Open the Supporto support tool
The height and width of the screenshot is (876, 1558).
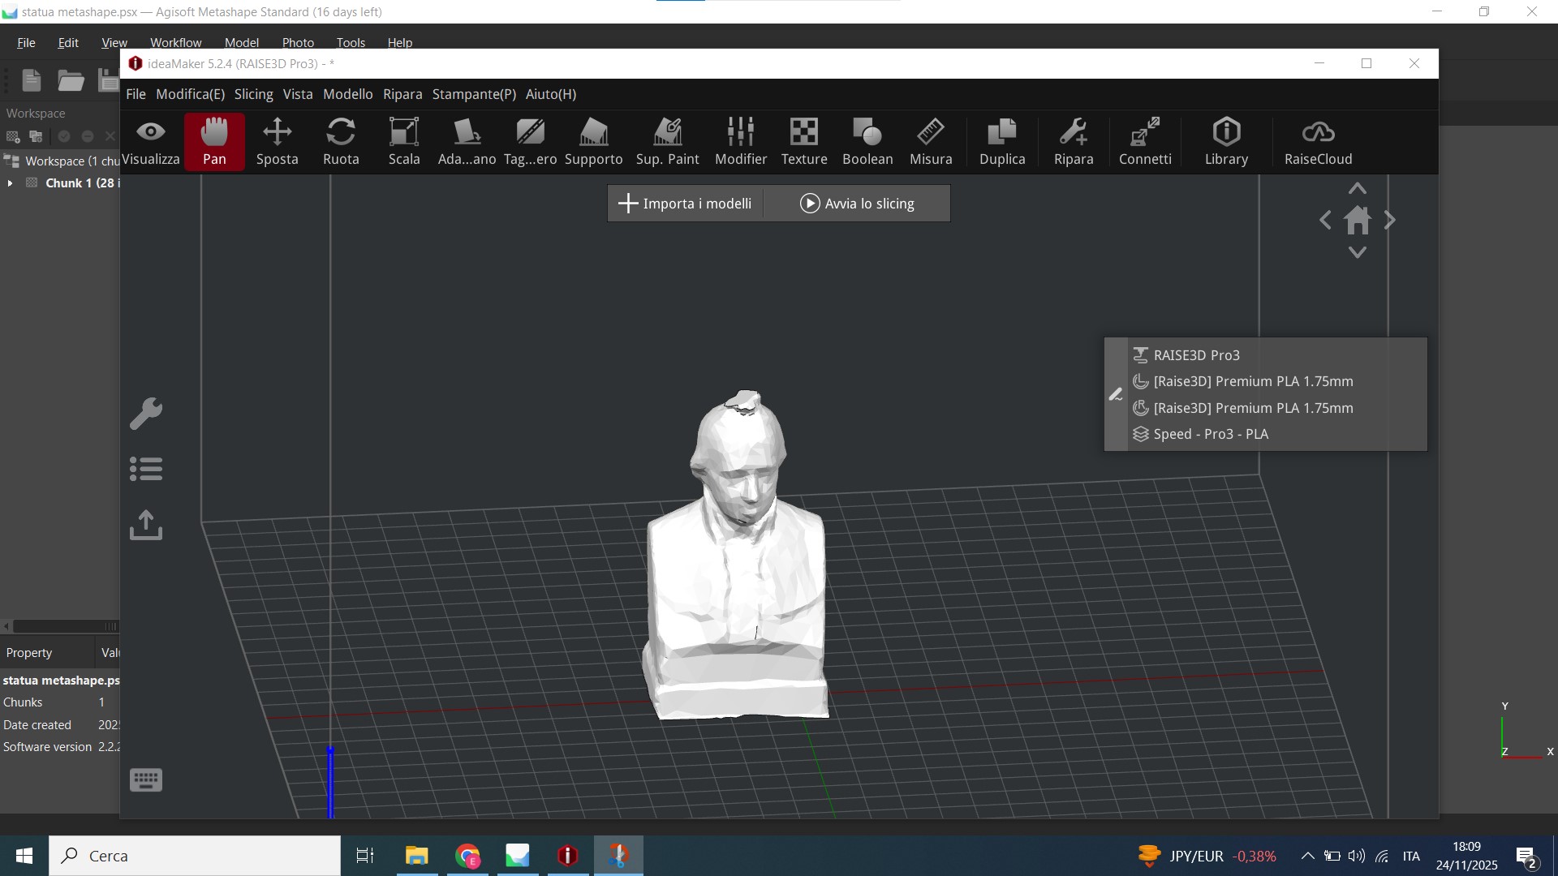(x=593, y=141)
